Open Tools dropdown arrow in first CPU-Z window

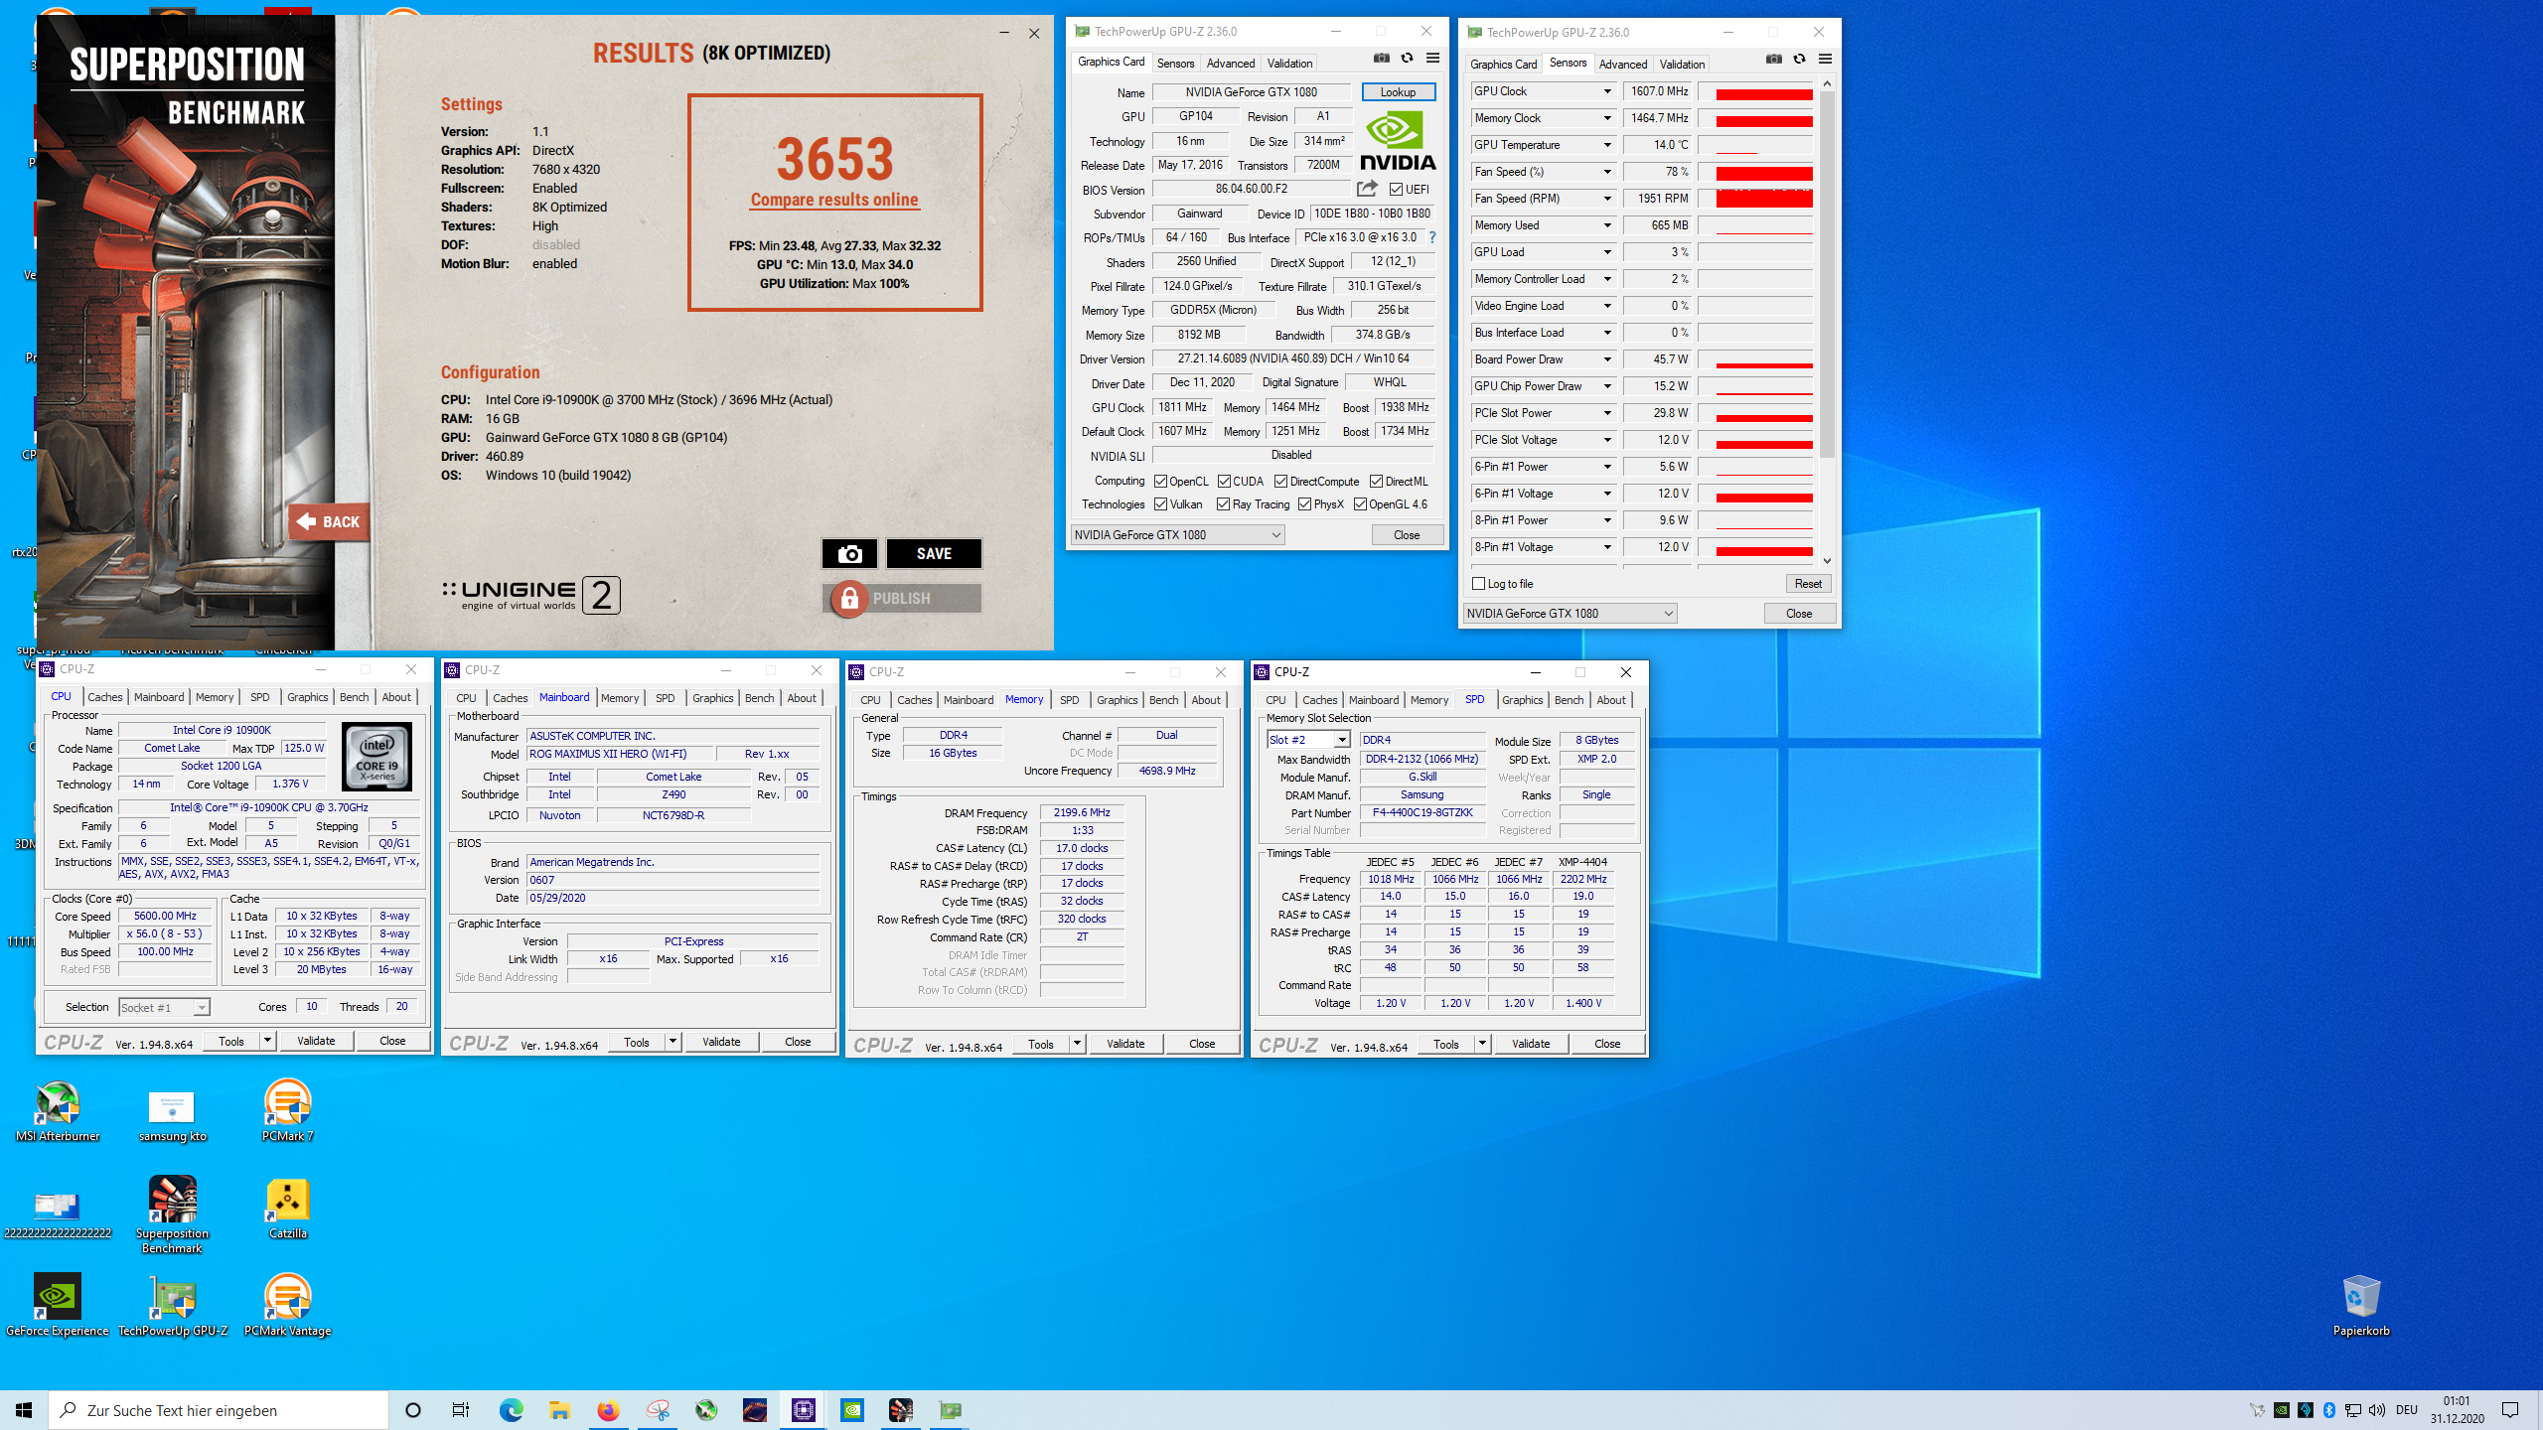267,1041
